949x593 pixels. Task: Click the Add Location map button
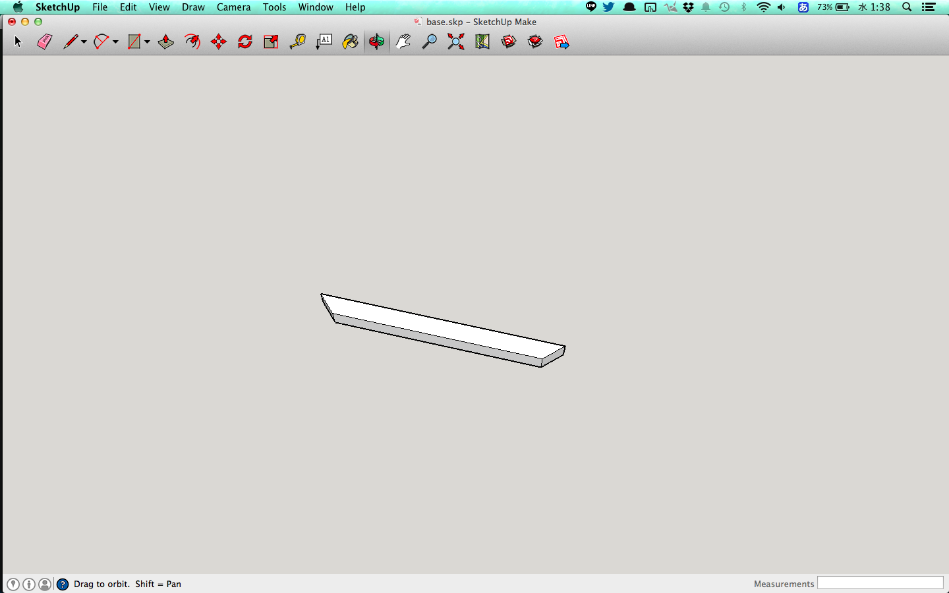482,42
